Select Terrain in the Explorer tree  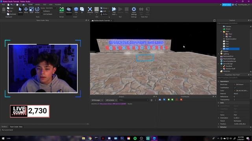(228, 29)
